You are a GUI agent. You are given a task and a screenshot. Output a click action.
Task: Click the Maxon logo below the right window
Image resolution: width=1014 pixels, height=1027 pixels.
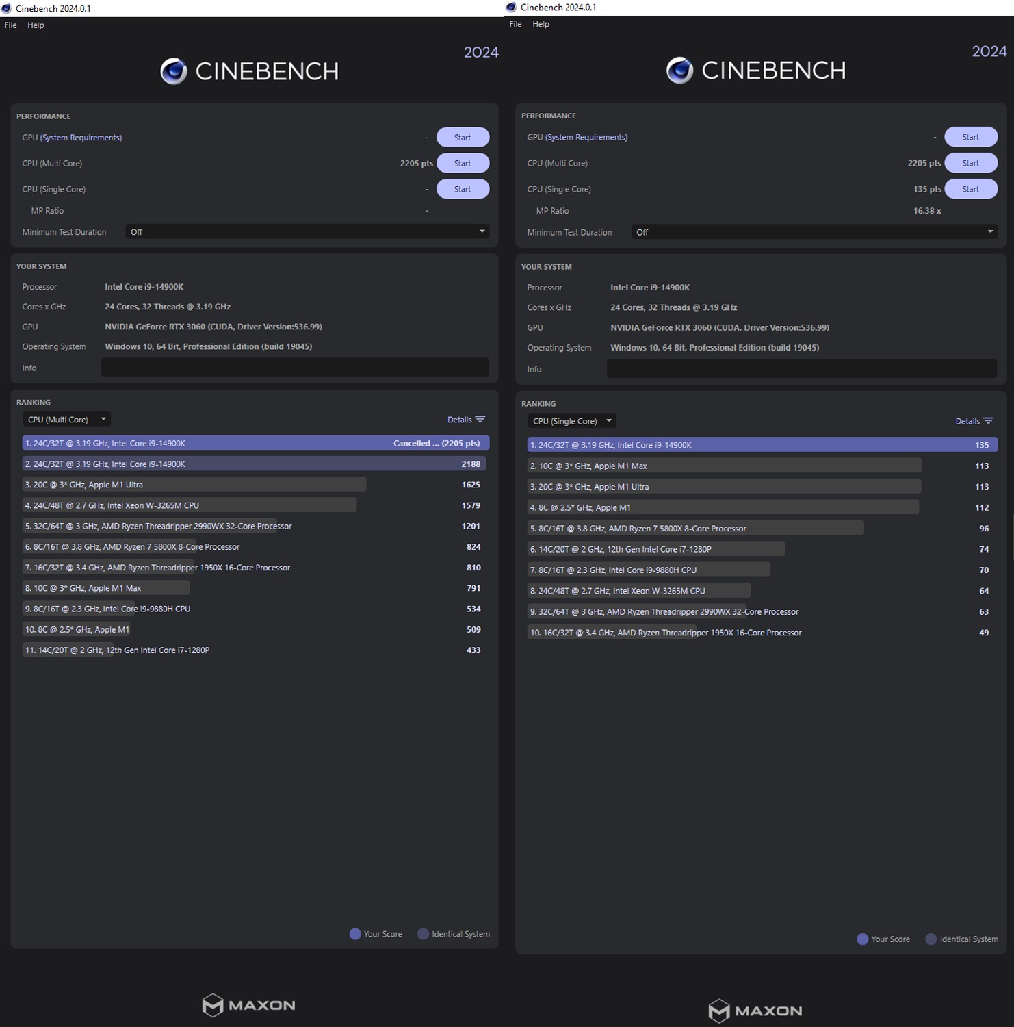pyautogui.click(x=755, y=1010)
